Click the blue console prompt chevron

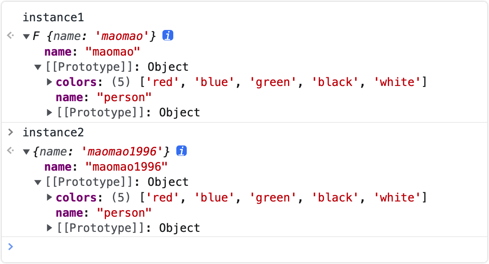[10, 247]
